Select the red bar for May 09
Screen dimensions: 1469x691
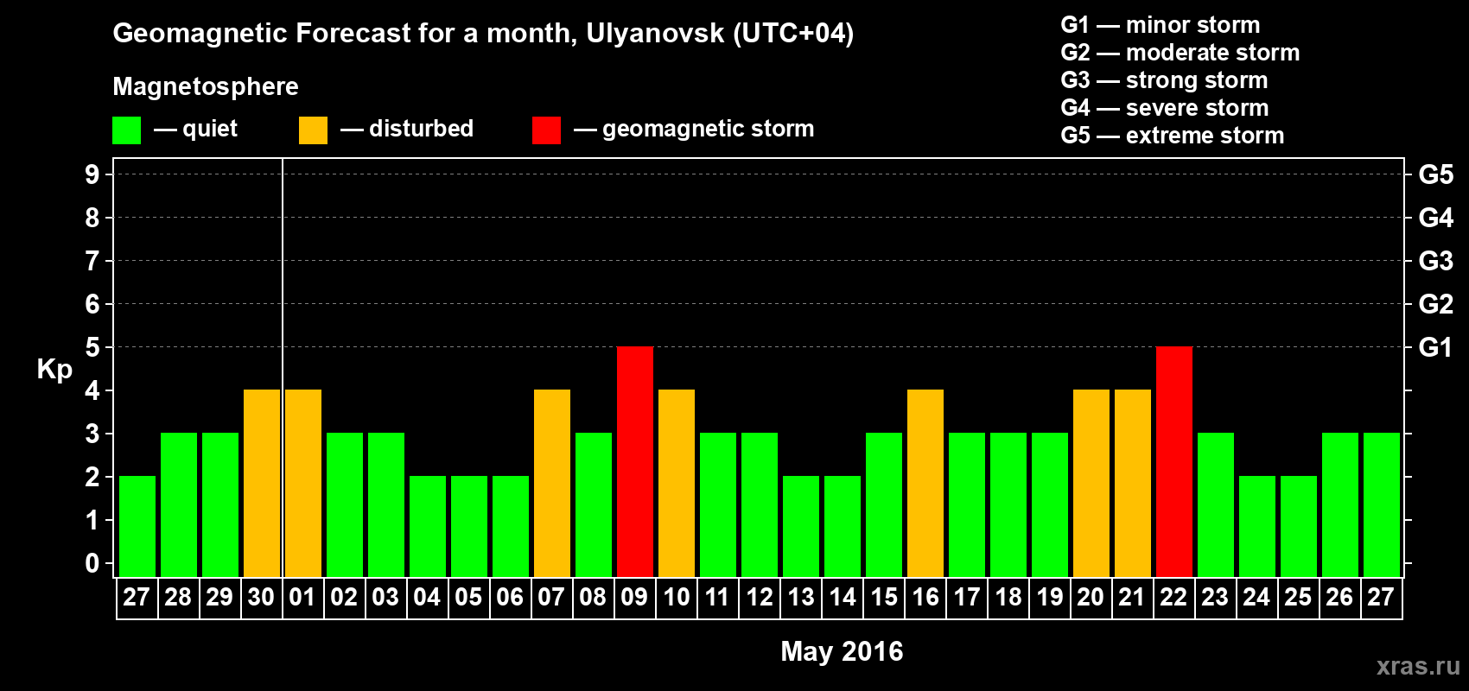(635, 462)
